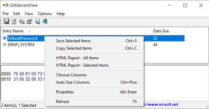Click the blue bullet icon beside DefaultPassword
The height and width of the screenshot is (109, 209).
pos(5,38)
